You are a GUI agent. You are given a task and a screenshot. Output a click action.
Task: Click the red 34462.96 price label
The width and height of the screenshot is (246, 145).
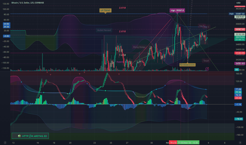(x=240, y=53)
